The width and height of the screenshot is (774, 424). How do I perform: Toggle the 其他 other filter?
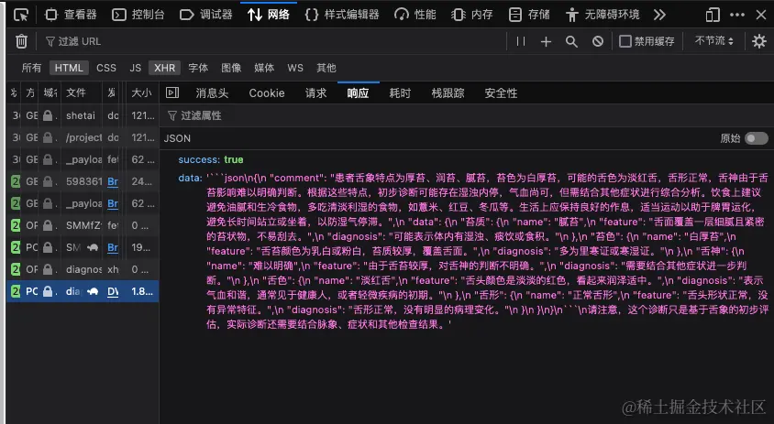[326, 68]
